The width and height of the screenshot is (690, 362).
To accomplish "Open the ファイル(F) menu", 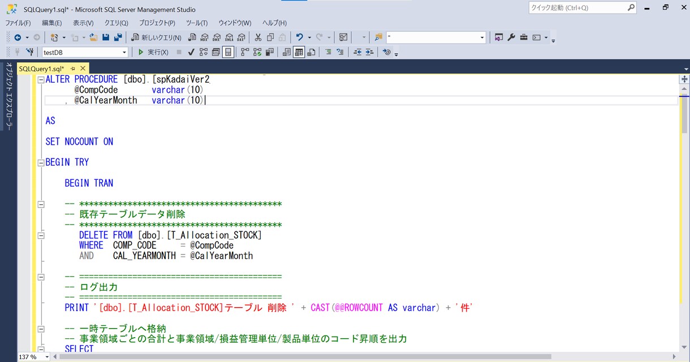I will point(18,23).
